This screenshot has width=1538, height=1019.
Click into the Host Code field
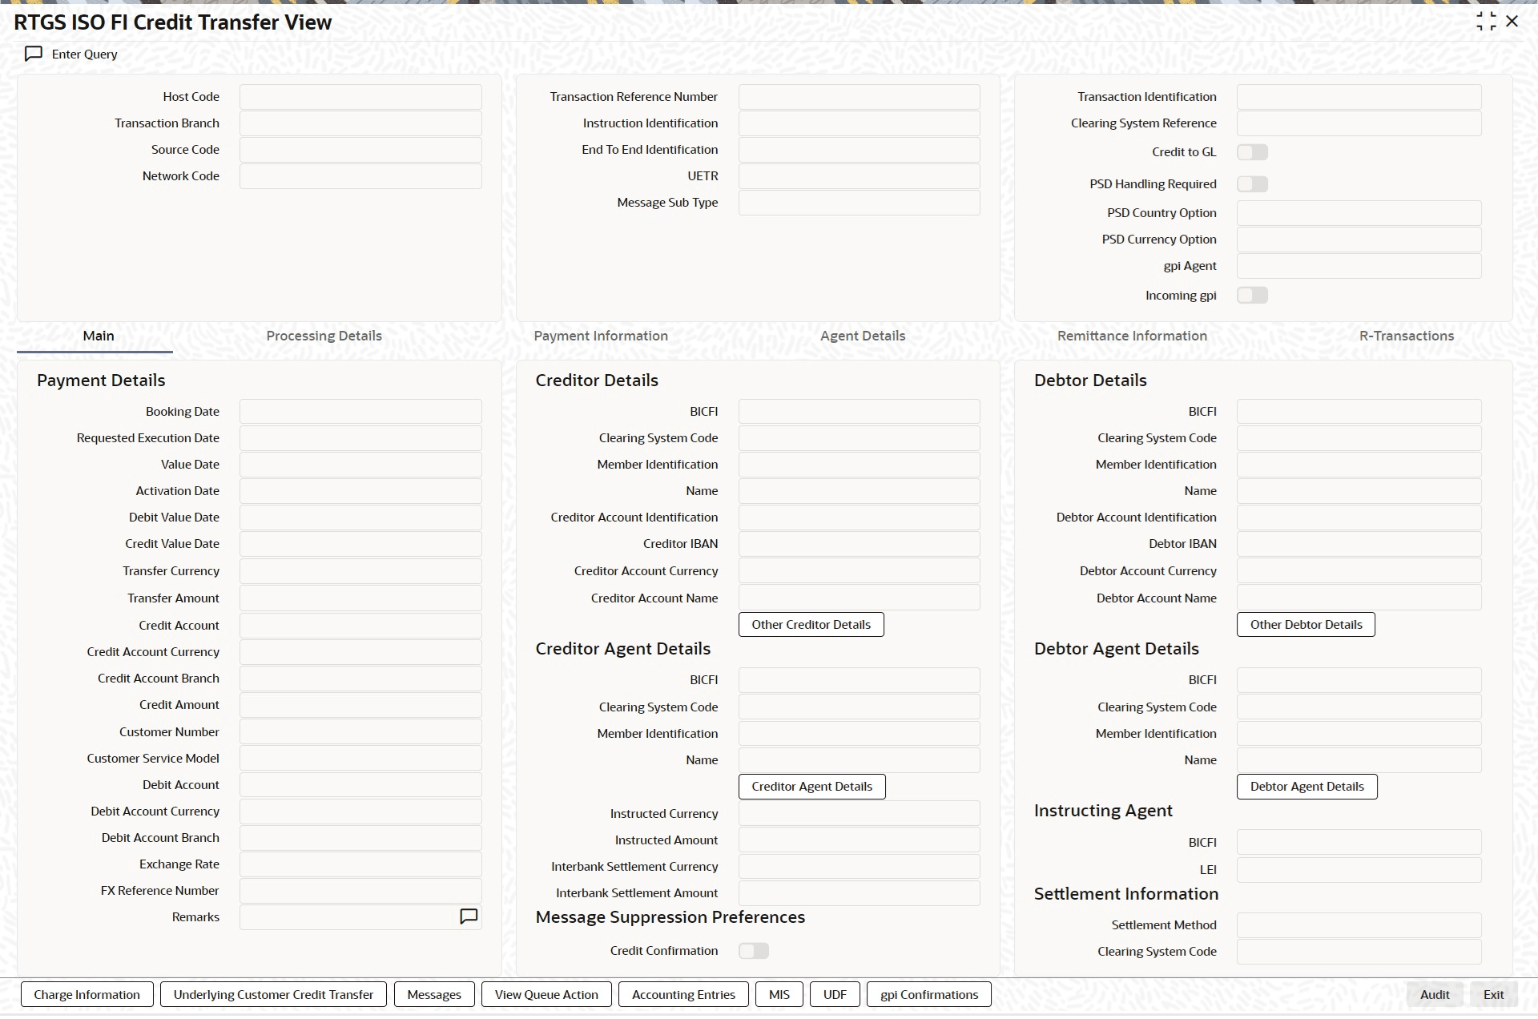point(360,97)
